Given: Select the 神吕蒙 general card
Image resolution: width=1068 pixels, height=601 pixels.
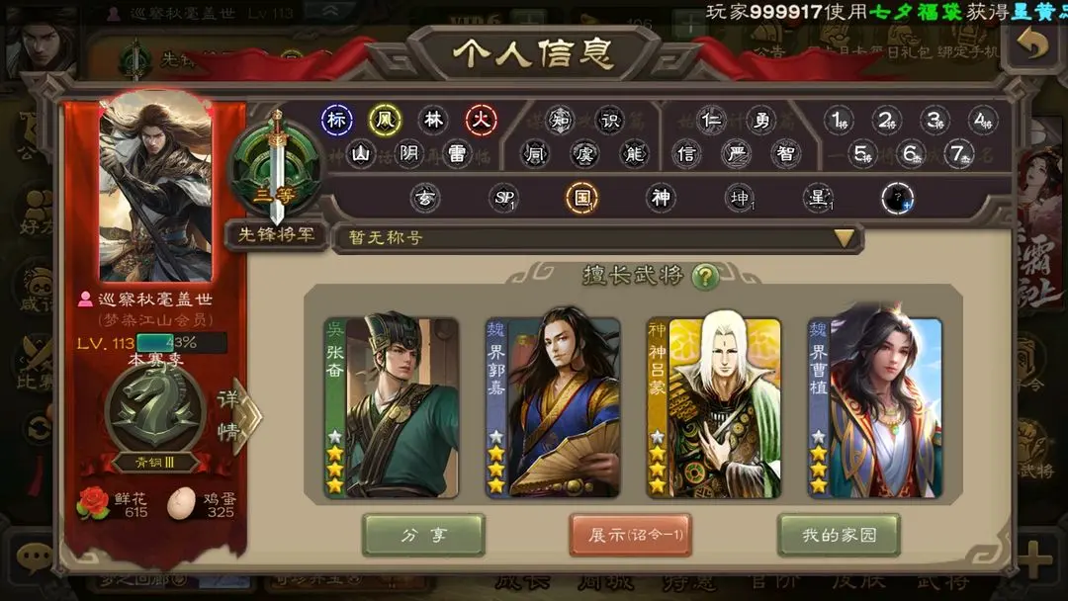Looking at the screenshot, I should [x=714, y=405].
